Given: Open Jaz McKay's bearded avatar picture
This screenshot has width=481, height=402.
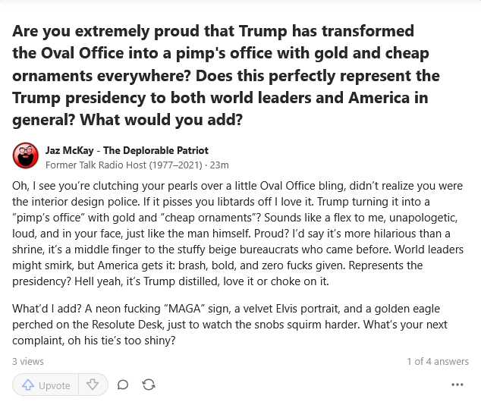Looking at the screenshot, I should pyautogui.click(x=26, y=155).
